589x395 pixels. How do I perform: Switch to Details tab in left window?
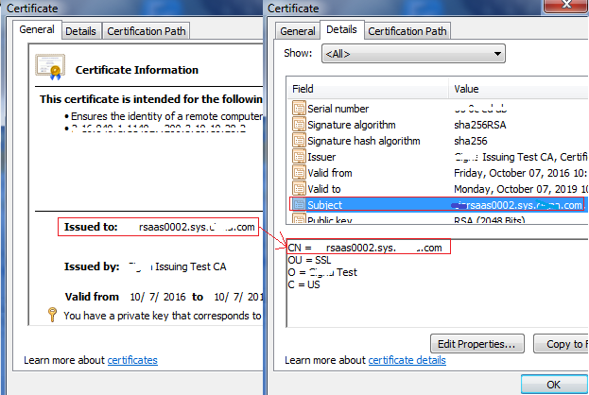[80, 31]
